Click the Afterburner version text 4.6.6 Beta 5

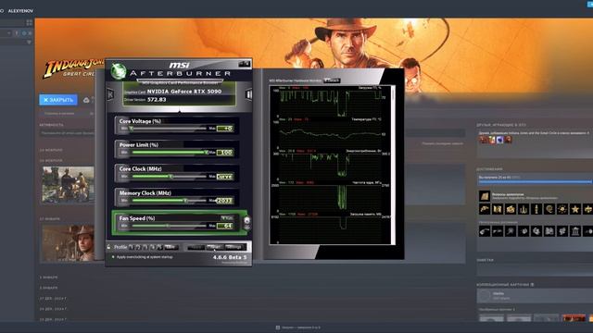click(x=230, y=257)
